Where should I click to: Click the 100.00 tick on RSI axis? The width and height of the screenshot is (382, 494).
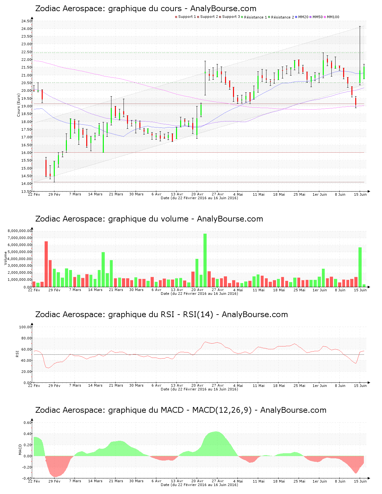(25, 327)
